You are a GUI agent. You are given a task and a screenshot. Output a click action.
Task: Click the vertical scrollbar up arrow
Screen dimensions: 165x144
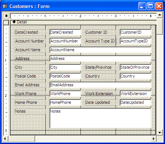click(x=160, y=15)
